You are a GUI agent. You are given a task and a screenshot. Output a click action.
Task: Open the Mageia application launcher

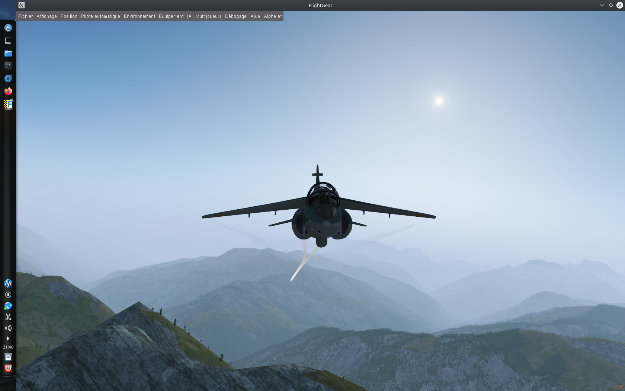tap(8, 28)
